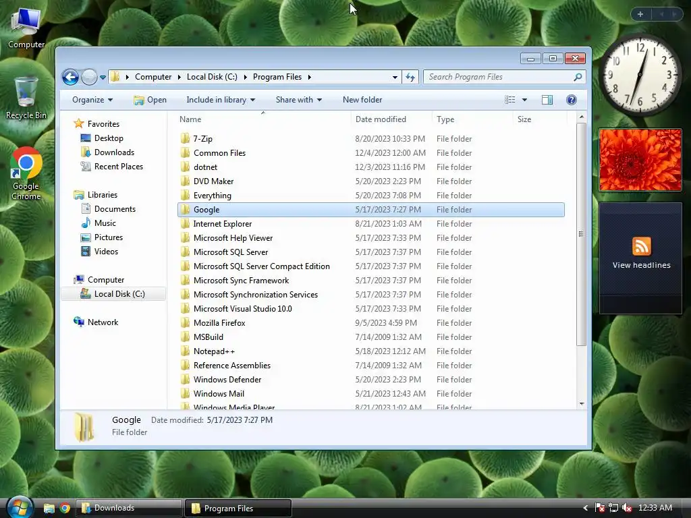Click the Forward navigation arrow button

pyautogui.click(x=89, y=77)
